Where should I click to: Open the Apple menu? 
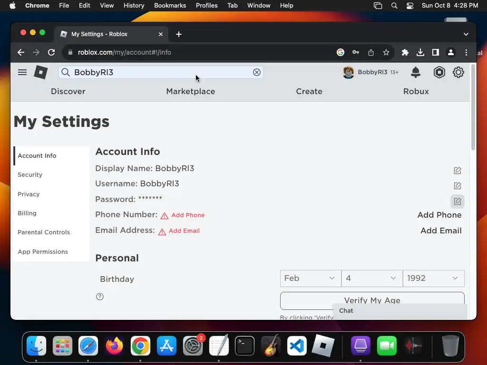tap(12, 6)
